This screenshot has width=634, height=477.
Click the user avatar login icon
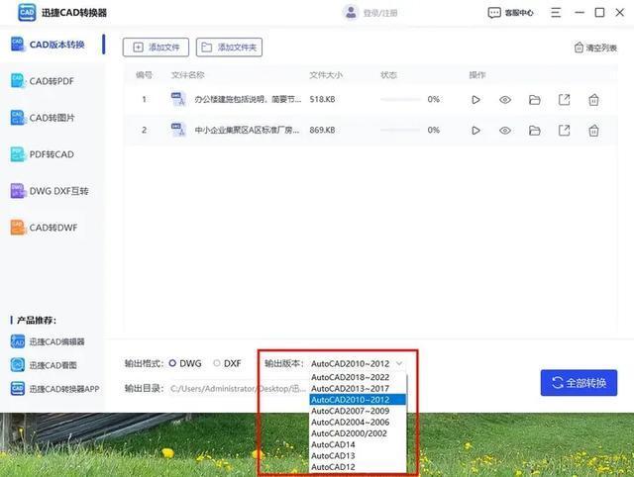pos(351,13)
